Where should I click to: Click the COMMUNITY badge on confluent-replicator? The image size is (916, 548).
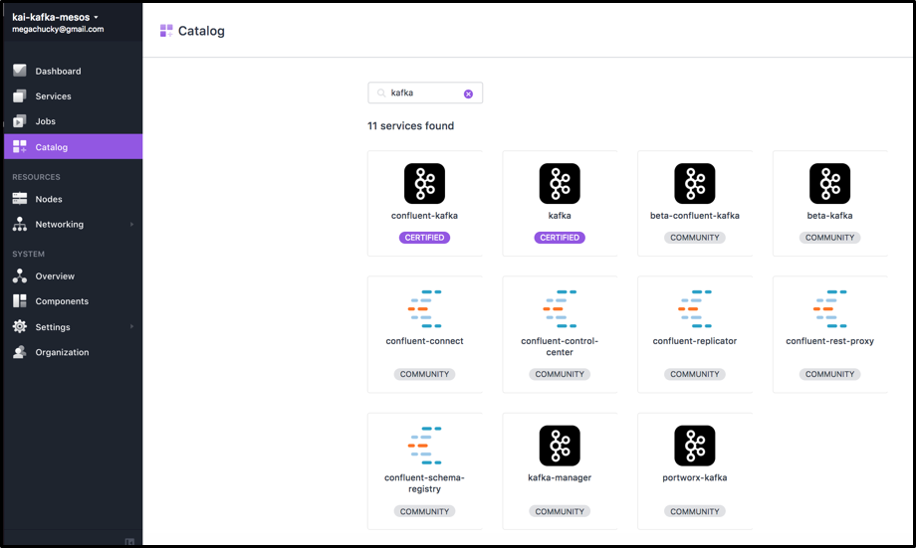695,374
